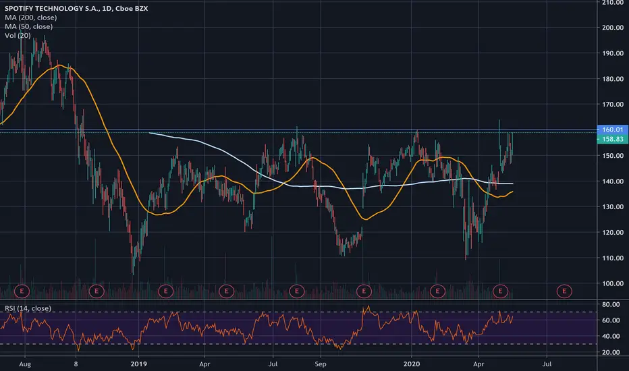Select the MA (200, close) indicator legend
Image resolution: width=629 pixels, height=371 pixels.
[x=31, y=18]
